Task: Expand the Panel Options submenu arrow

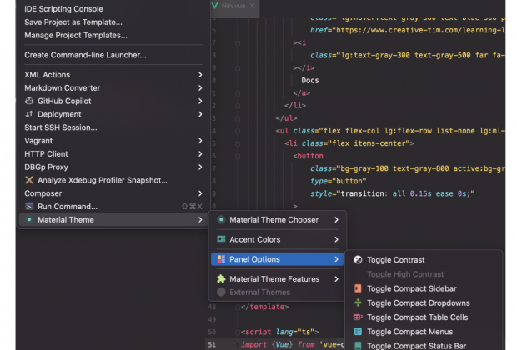Action: (336, 259)
